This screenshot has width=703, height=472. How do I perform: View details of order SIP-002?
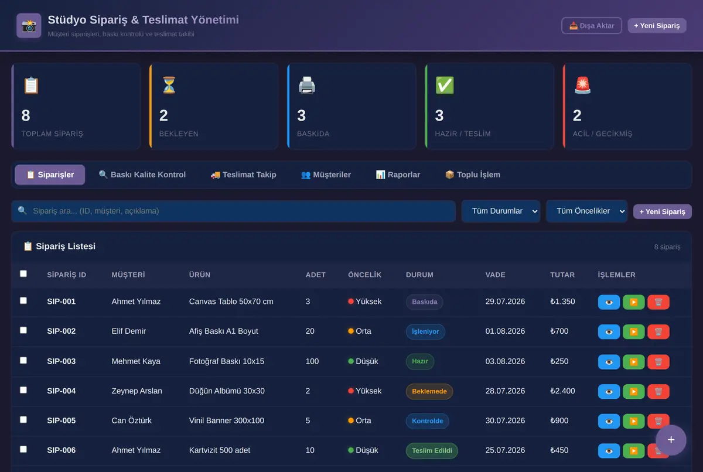609,332
